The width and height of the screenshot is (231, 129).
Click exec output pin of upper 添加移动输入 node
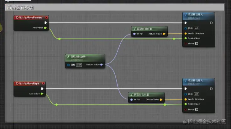(212, 23)
